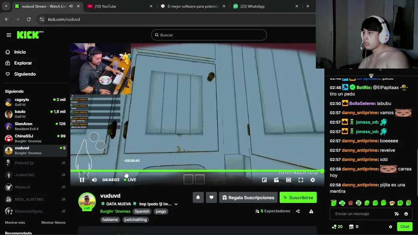The image size is (418, 235).
Task: Open picture-in-picture mini player
Action: 264,180
